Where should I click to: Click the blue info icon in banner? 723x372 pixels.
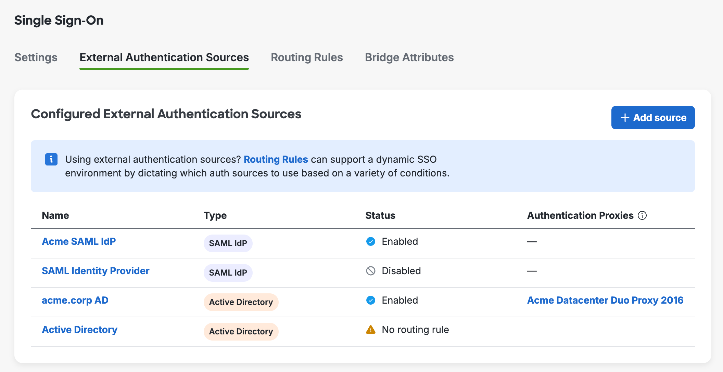pos(51,159)
